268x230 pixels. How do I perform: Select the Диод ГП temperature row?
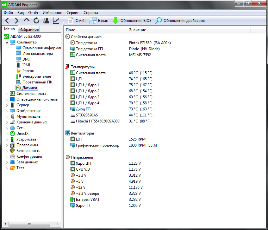coord(111,109)
